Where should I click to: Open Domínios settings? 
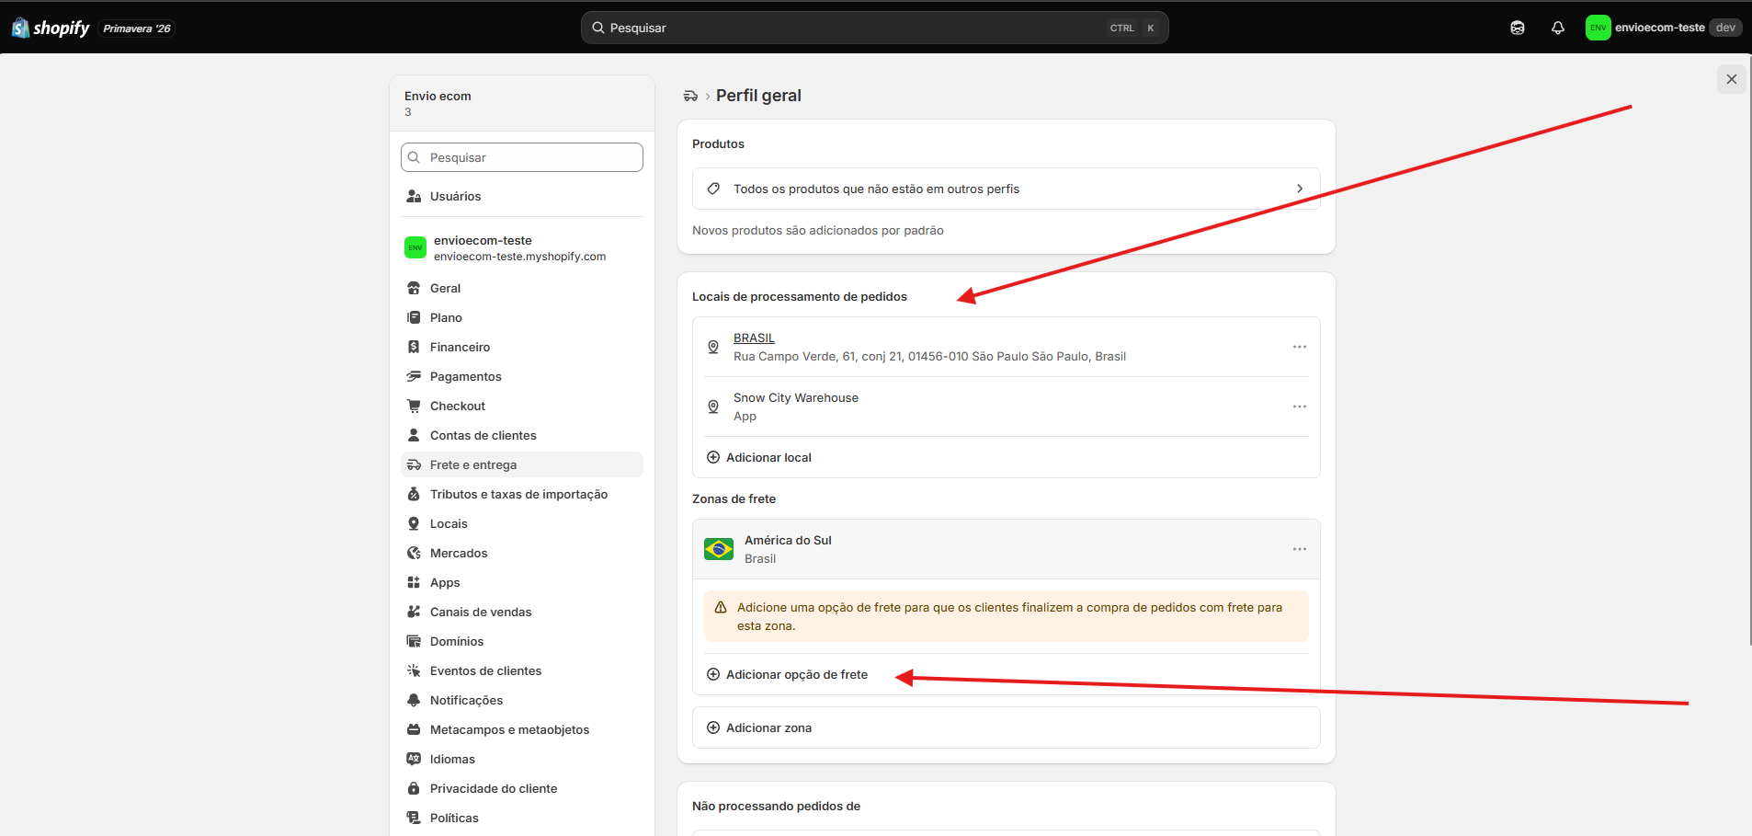pyautogui.click(x=522, y=641)
